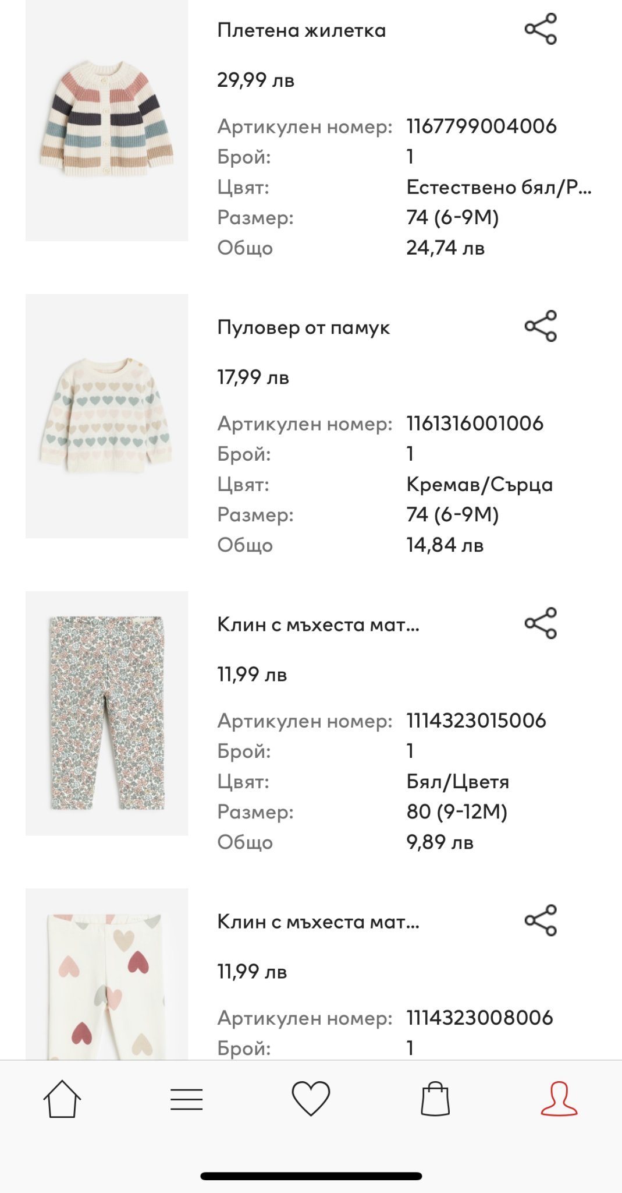Screen dimensions: 622x1193
Task: Tap article number 1167799004006
Action: 481,126
